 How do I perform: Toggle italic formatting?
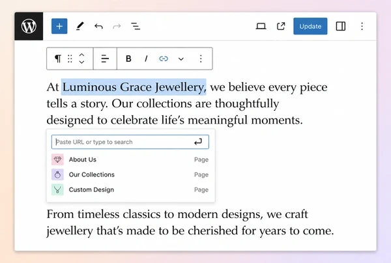146,59
